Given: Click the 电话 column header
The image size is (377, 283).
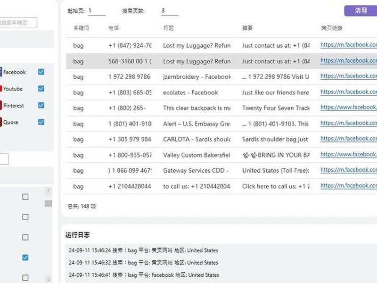Looking at the screenshot, I should click(x=114, y=28).
